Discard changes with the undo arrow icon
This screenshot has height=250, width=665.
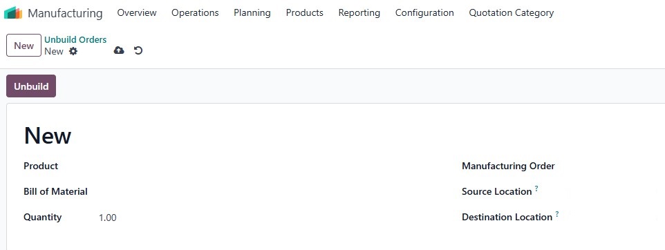[x=138, y=51]
